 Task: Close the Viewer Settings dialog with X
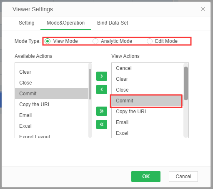click(x=203, y=9)
